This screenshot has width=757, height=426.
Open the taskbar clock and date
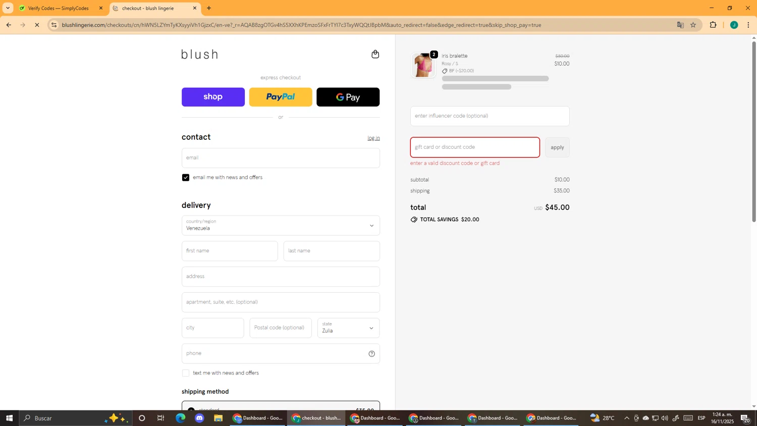click(722, 418)
